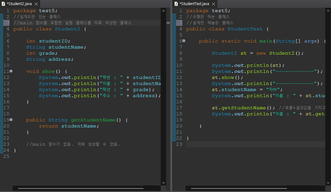Click down arrow of Student2 vertical scrollbar
This screenshot has height=192, width=331.
tap(164, 183)
